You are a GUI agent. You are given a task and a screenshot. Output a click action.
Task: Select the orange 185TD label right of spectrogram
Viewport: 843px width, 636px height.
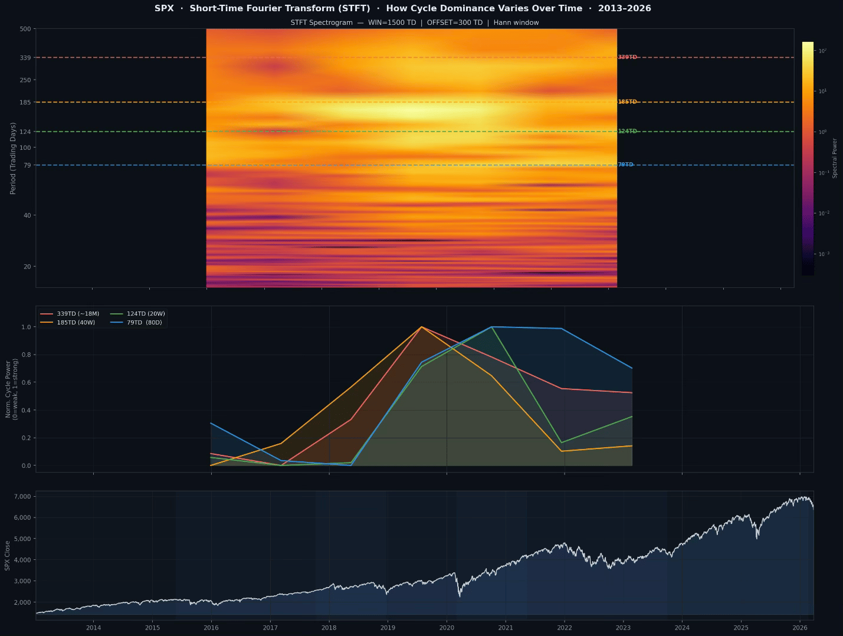coord(627,102)
